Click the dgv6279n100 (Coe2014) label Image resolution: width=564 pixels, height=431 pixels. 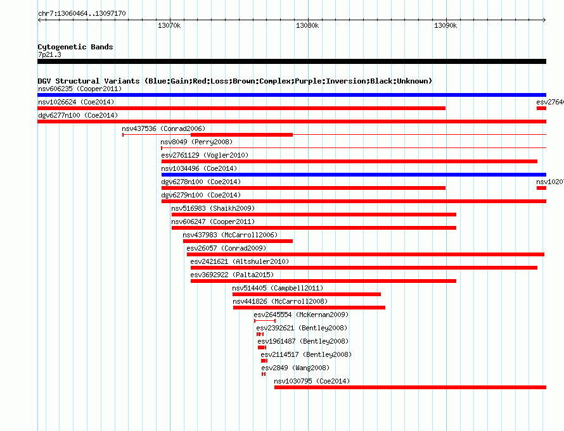tap(201, 195)
